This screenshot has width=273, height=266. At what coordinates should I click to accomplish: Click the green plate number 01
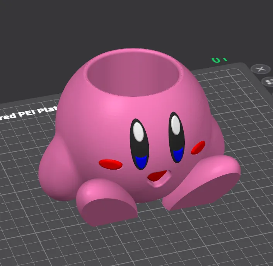220,60
